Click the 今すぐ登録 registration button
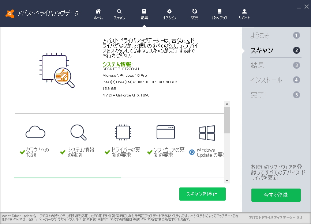 (x=276, y=195)
